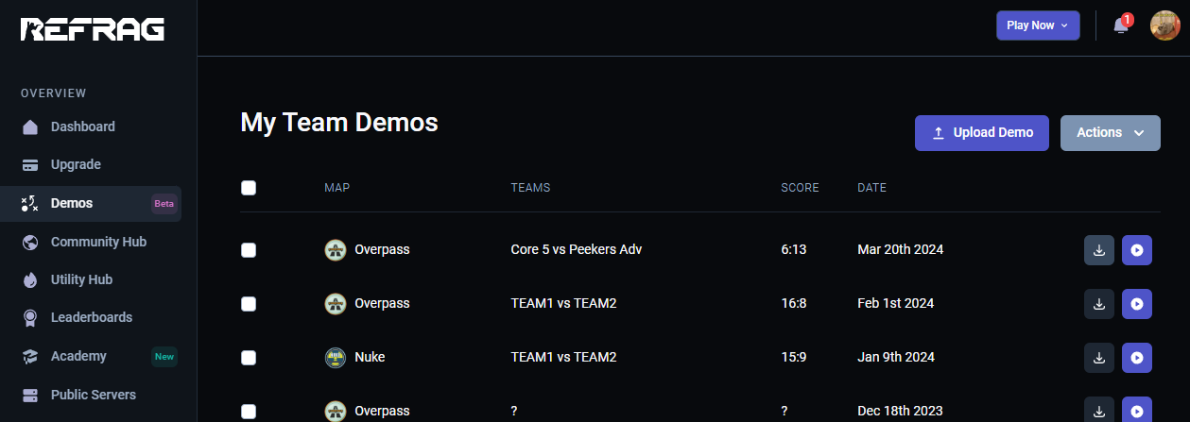Screen dimensions: 1190x422
Task: Open the user profile avatar
Action: coord(1164,25)
